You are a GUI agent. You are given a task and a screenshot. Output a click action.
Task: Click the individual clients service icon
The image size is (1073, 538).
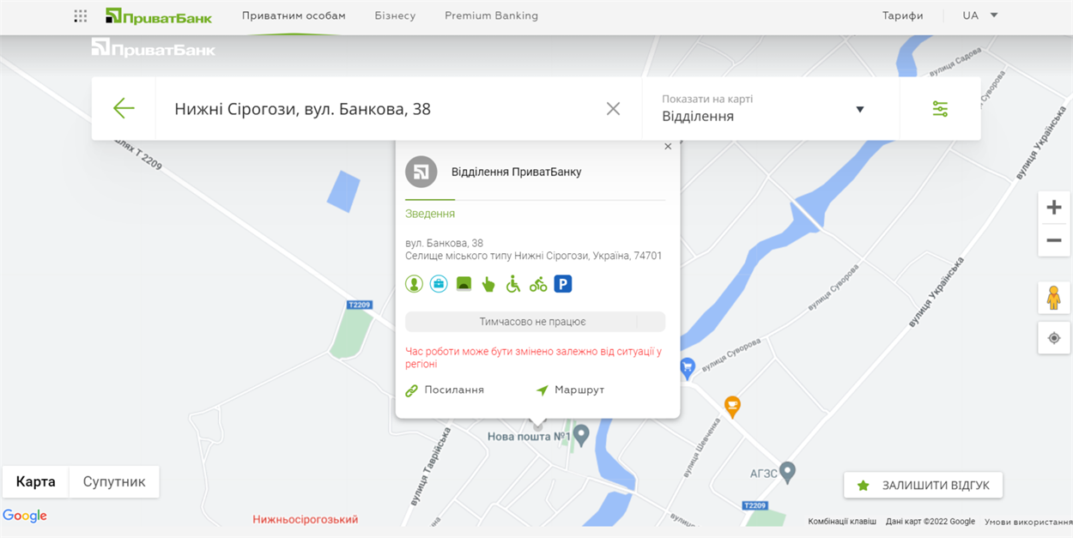pyautogui.click(x=414, y=284)
